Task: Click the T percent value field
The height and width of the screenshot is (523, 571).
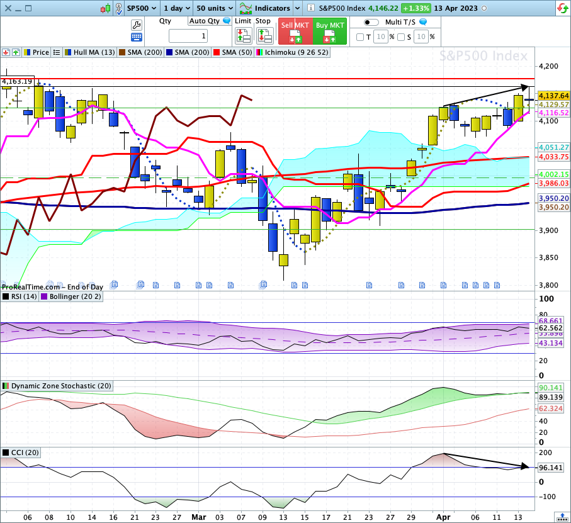Action: (x=380, y=37)
